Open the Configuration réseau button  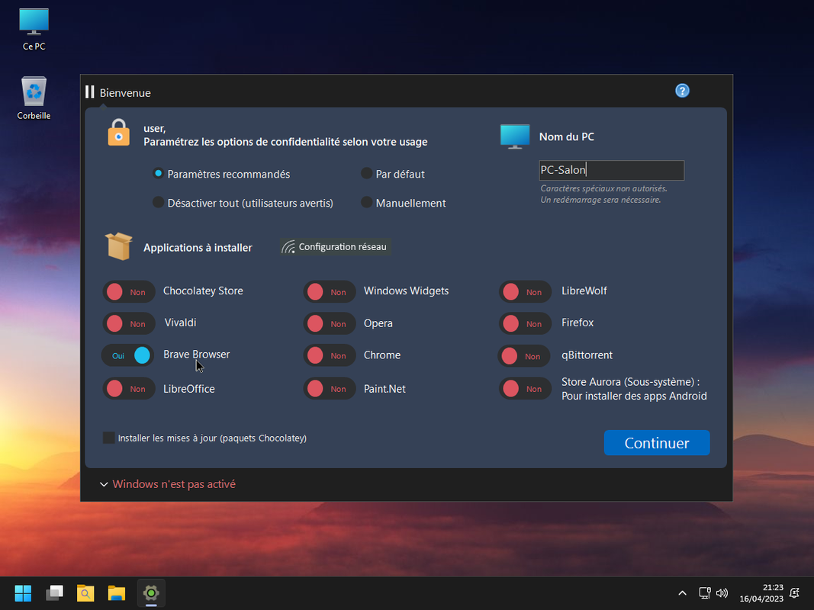coord(336,247)
